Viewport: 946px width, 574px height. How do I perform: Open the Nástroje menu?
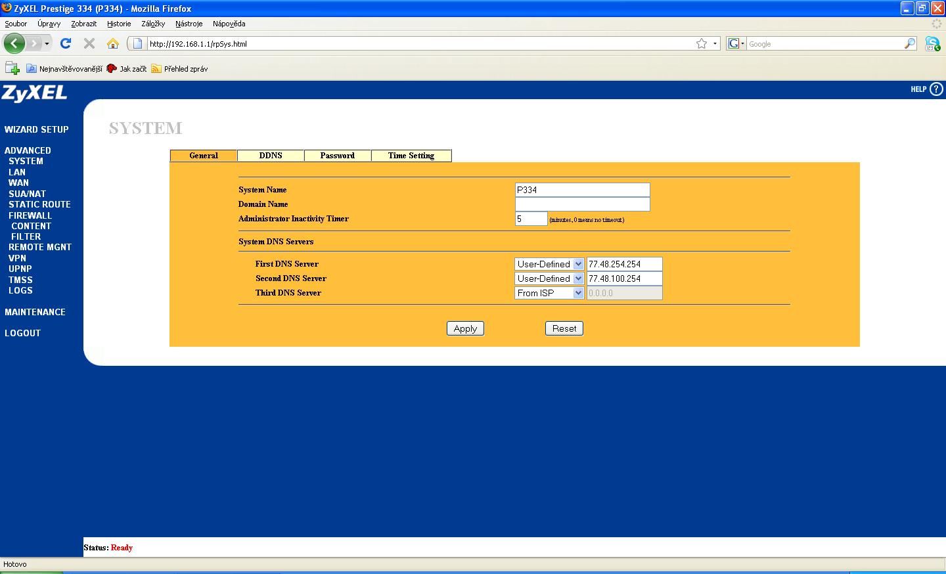coord(189,24)
